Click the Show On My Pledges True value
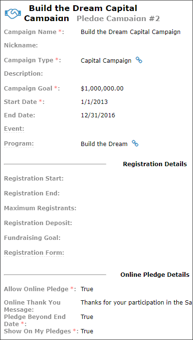Image resolution: width=193 pixels, height=340 pixels. click(x=87, y=331)
